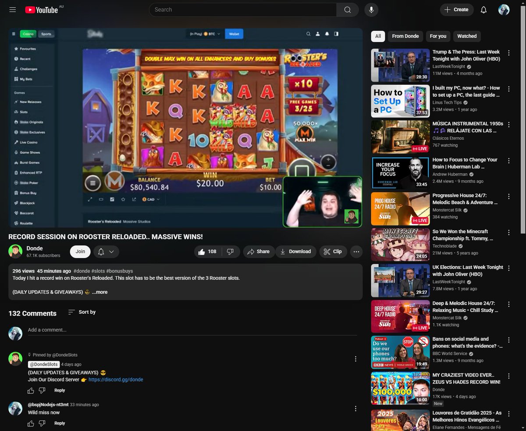
Task: Click the '67.1K subscribers' text
Action: click(x=43, y=255)
